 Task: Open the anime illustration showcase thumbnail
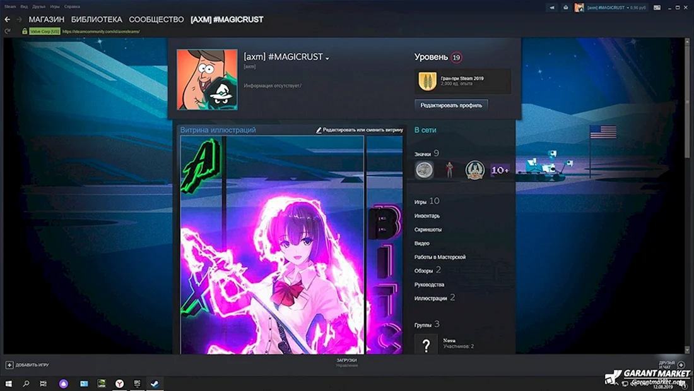272,244
